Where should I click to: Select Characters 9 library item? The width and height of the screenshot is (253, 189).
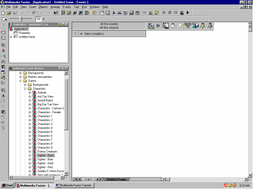(x=45, y=148)
